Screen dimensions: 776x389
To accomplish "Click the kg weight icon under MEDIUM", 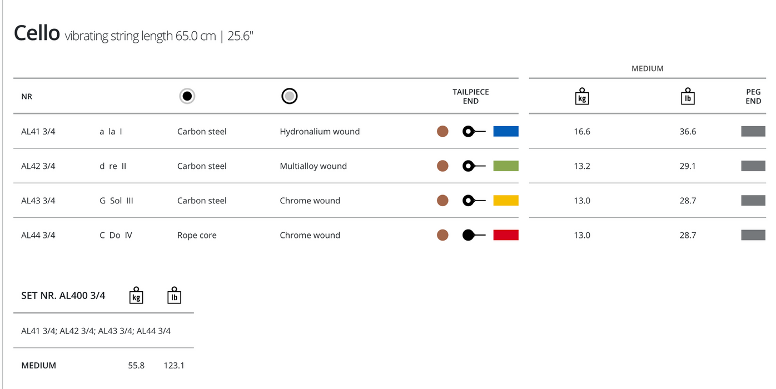I will (581, 96).
